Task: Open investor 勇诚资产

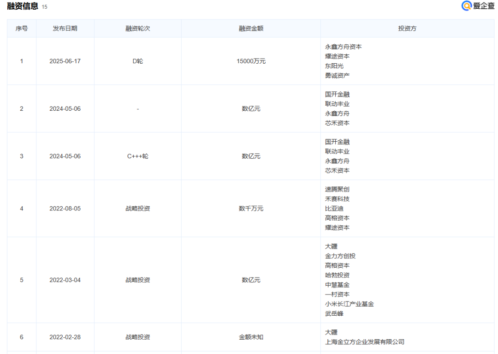Action: pos(337,75)
